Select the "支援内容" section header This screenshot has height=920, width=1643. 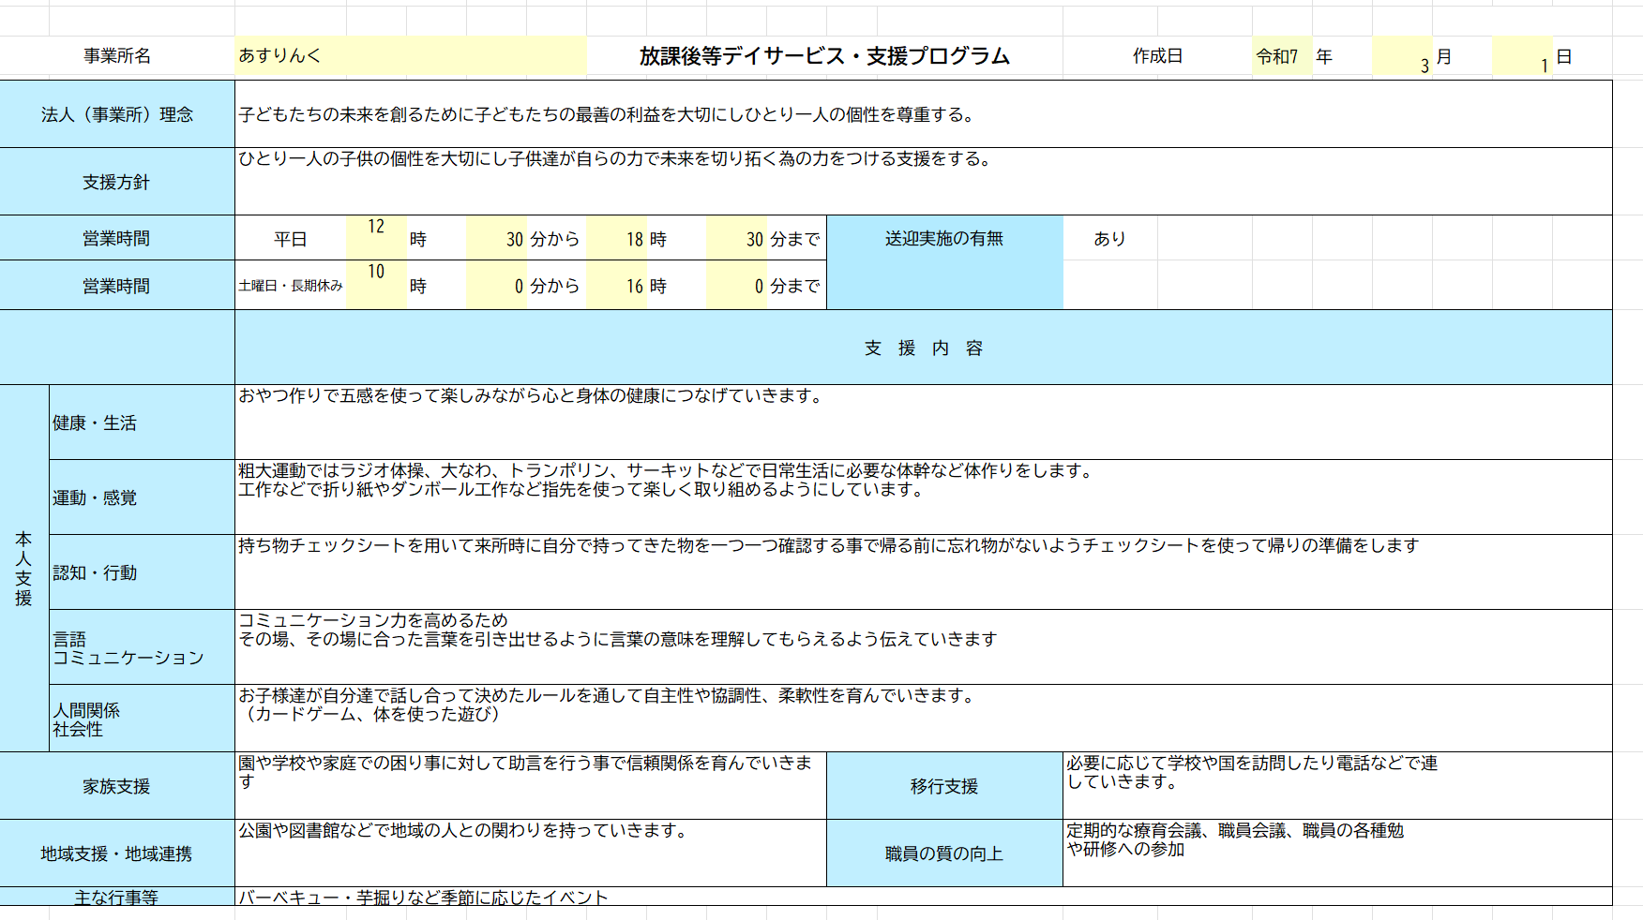click(x=923, y=349)
